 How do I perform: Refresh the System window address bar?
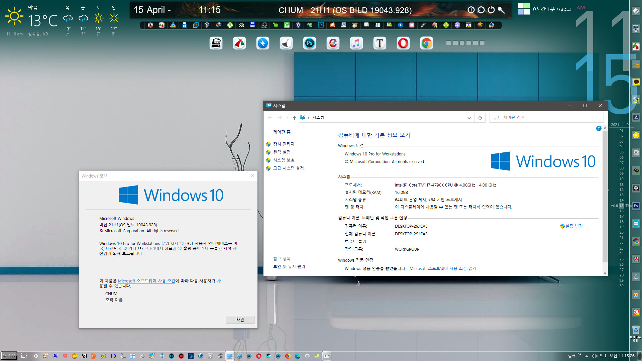click(480, 118)
